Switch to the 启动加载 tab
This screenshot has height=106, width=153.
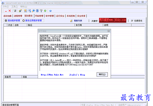coord(7,16)
